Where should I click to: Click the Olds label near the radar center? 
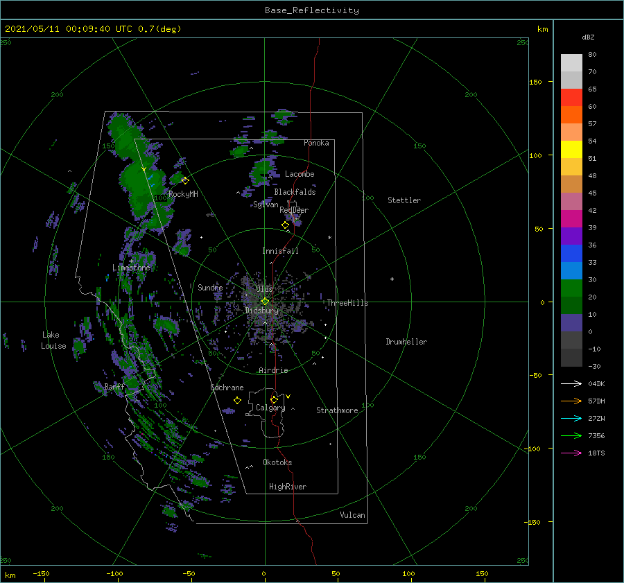[264, 288]
